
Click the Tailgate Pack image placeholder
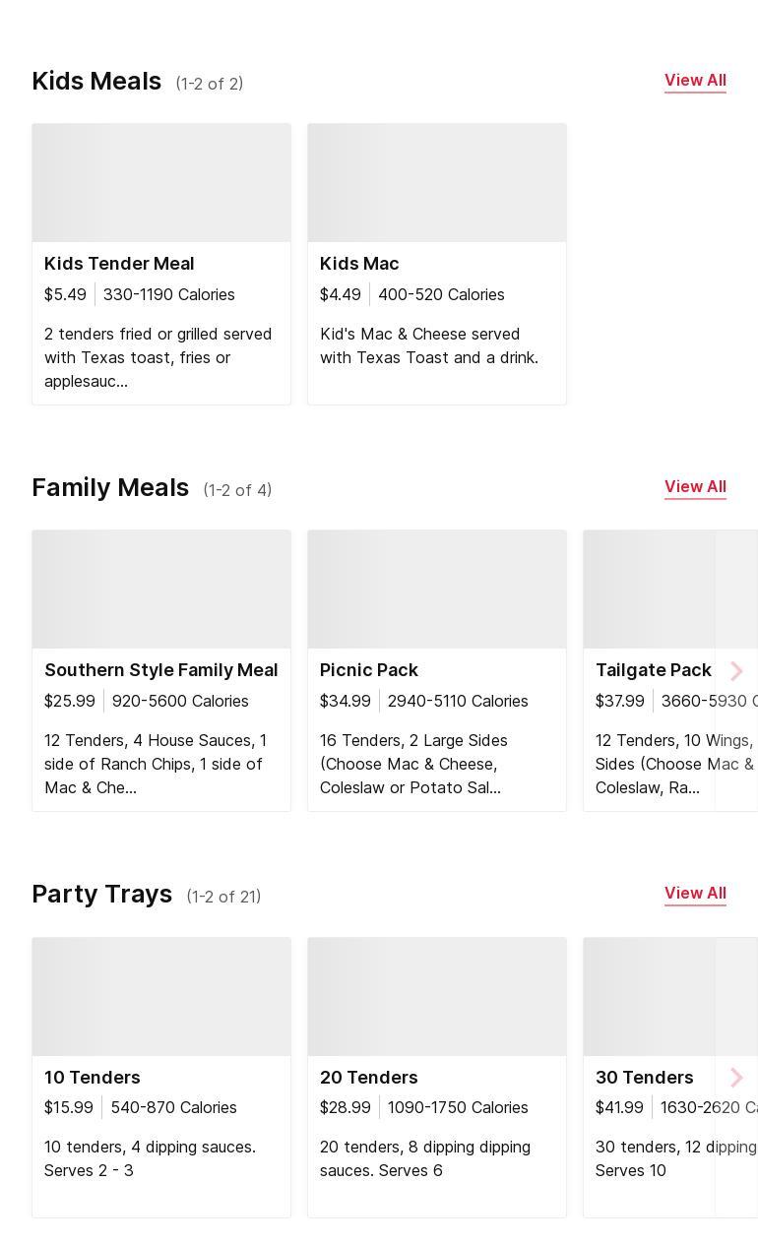650,590
